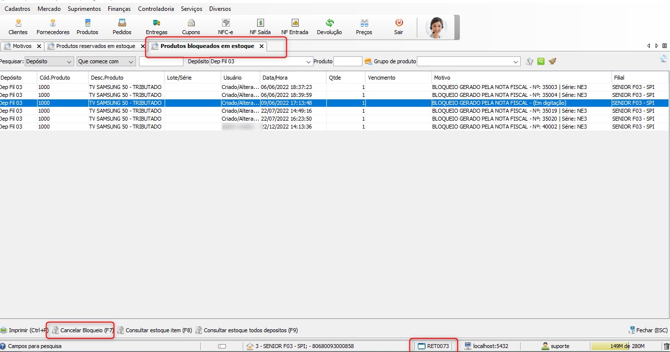The image size is (670, 352).
Task: Close the Motivos tab
Action: point(39,46)
